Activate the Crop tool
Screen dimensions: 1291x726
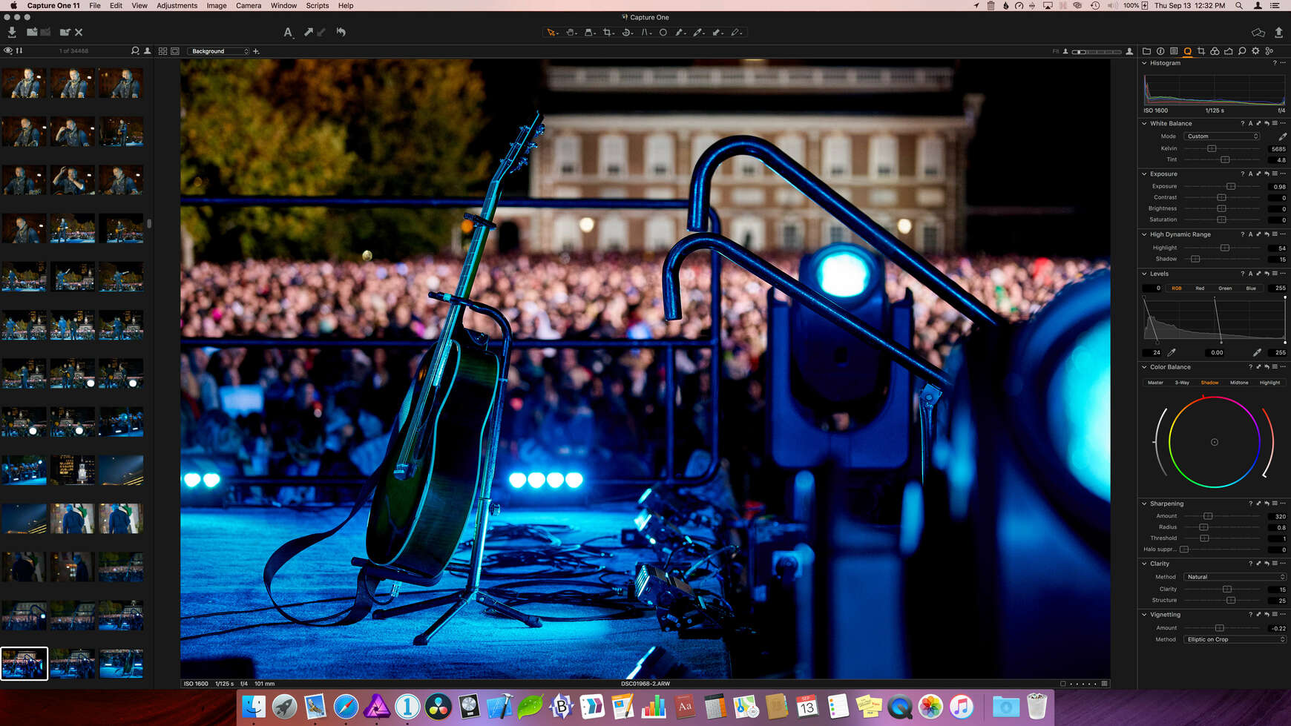click(x=608, y=32)
